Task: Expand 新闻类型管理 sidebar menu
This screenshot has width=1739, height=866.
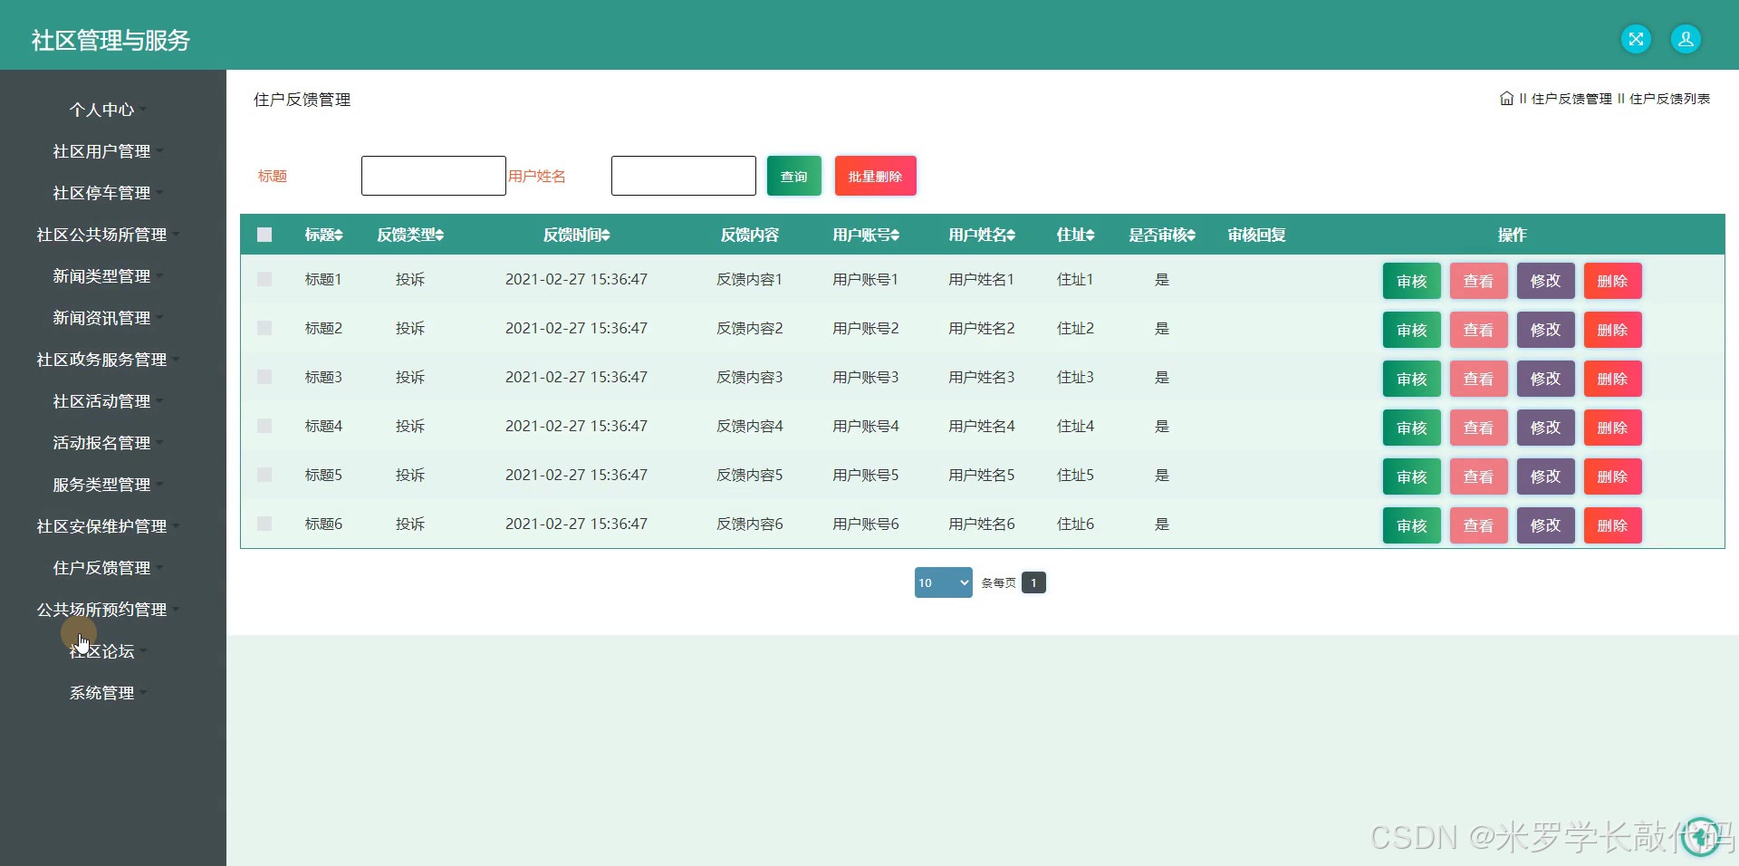Action: coord(108,276)
